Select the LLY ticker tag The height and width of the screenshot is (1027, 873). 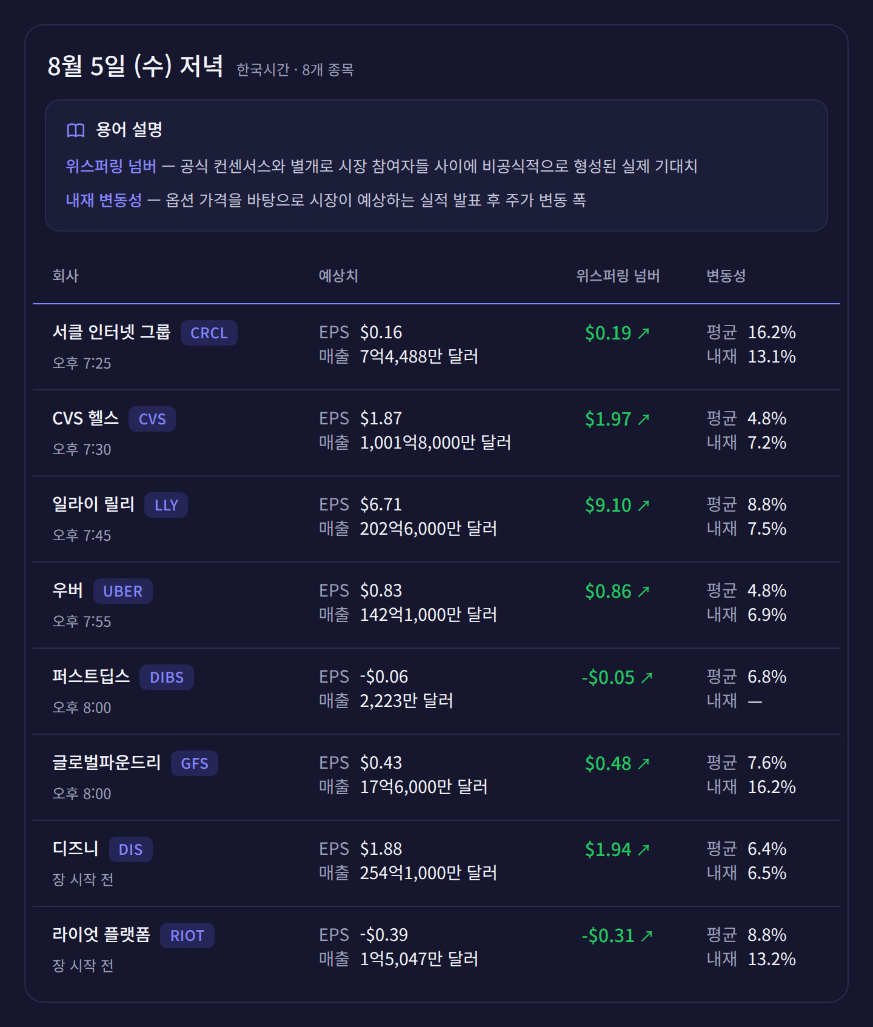pyautogui.click(x=166, y=505)
